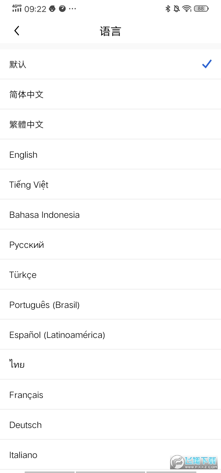The height and width of the screenshot is (473, 221).
Task: Choose Türkçe from the list
Action: 23,275
